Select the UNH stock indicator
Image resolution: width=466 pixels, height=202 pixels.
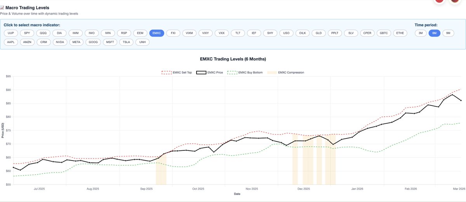(143, 42)
